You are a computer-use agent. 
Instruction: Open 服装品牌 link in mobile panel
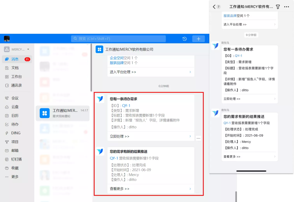[x=230, y=16]
